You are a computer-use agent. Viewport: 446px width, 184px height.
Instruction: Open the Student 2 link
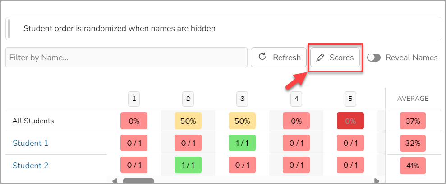[x=30, y=165]
